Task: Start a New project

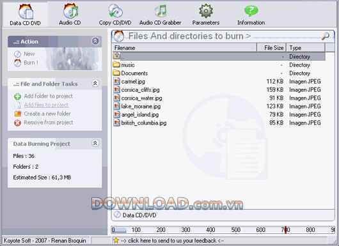Action: [29, 54]
